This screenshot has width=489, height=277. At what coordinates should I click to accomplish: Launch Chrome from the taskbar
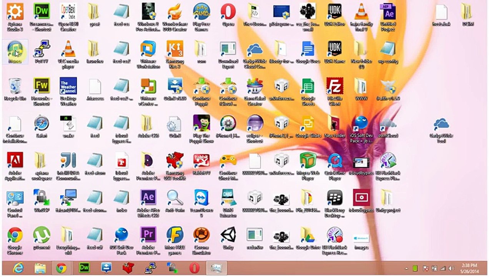click(x=62, y=268)
